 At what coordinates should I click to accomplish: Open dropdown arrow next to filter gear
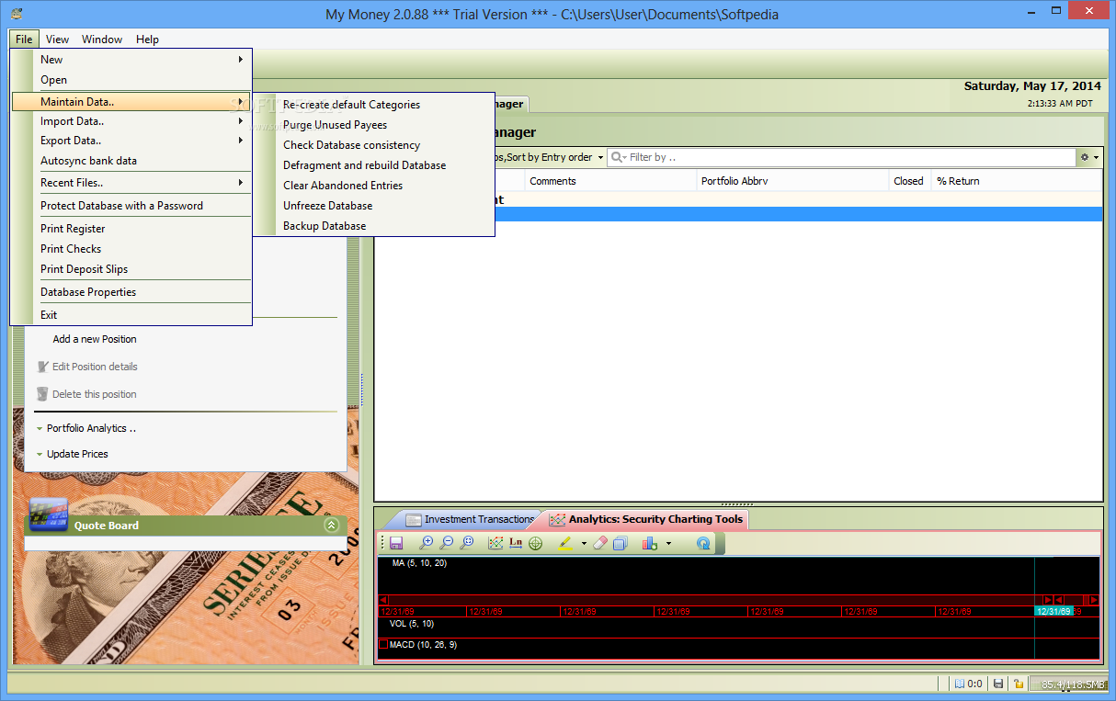pos(1096,157)
